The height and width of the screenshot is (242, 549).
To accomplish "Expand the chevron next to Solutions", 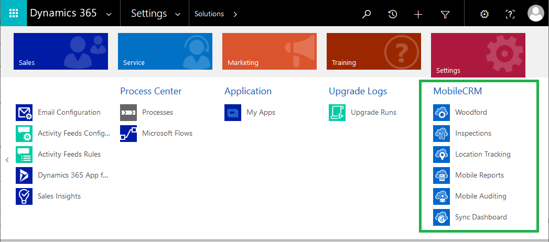I will pos(235,14).
